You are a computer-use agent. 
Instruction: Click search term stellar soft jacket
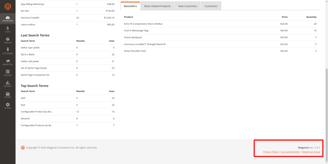point(30,61)
